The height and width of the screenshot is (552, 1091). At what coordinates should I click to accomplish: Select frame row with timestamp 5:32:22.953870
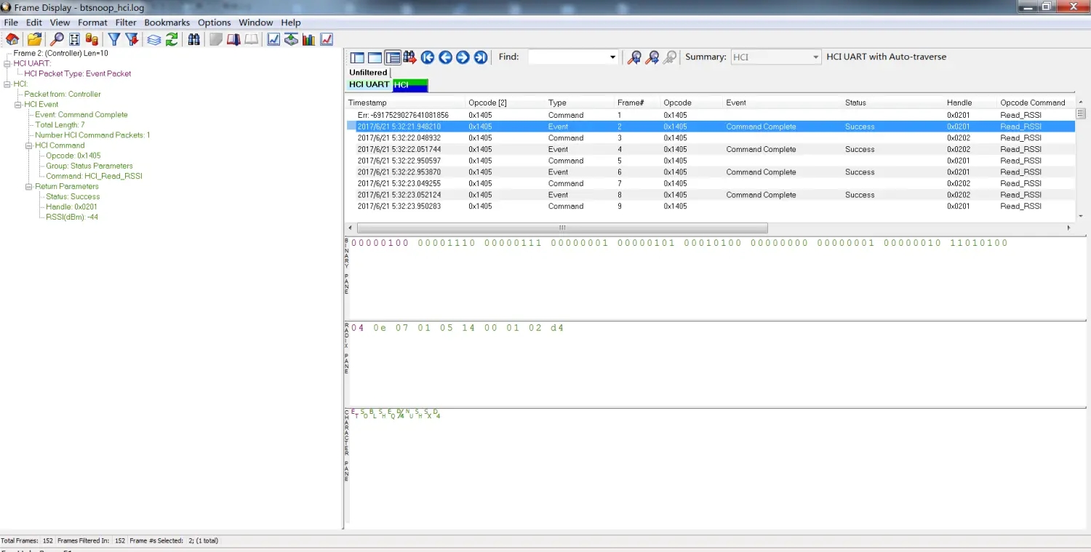710,172
